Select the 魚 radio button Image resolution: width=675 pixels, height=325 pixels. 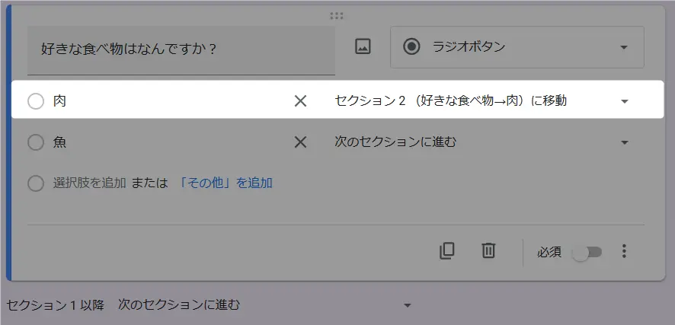point(36,142)
